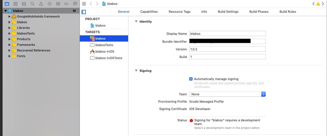Open the Source Control navigator
This screenshot has height=136, width=327.
point(15,4)
